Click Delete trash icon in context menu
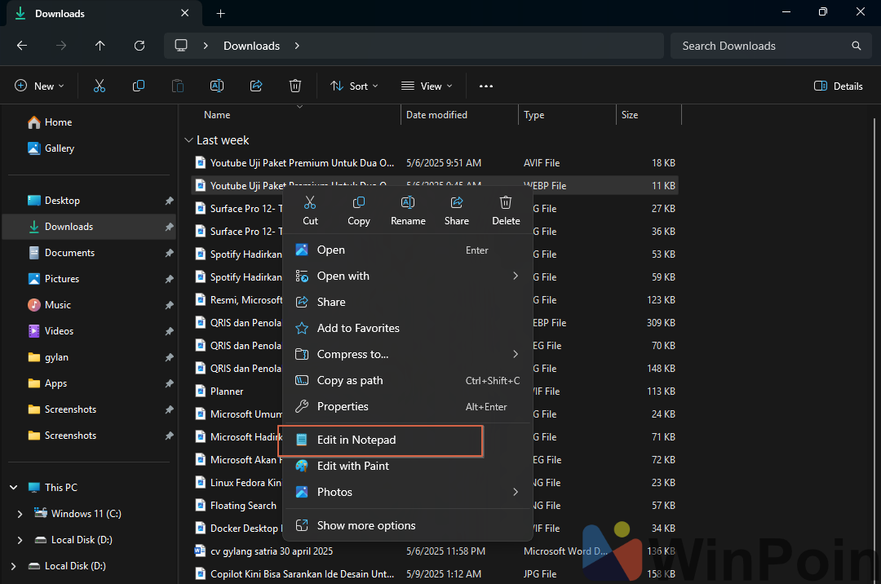 506,203
